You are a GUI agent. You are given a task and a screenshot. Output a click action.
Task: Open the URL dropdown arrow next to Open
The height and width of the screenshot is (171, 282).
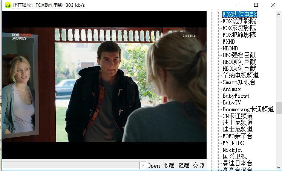(143, 165)
